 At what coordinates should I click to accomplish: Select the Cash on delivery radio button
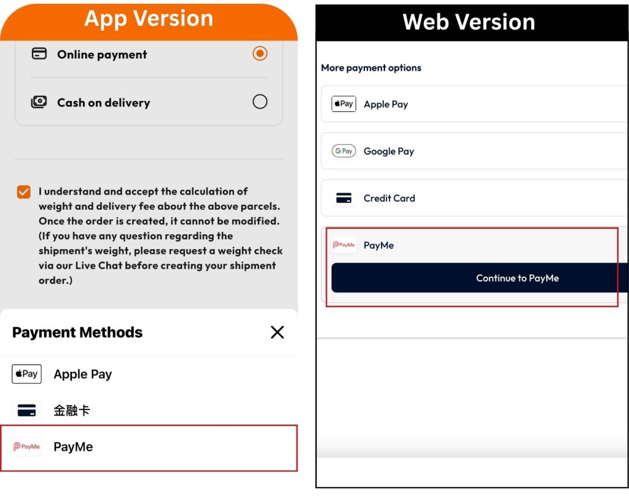(x=260, y=101)
